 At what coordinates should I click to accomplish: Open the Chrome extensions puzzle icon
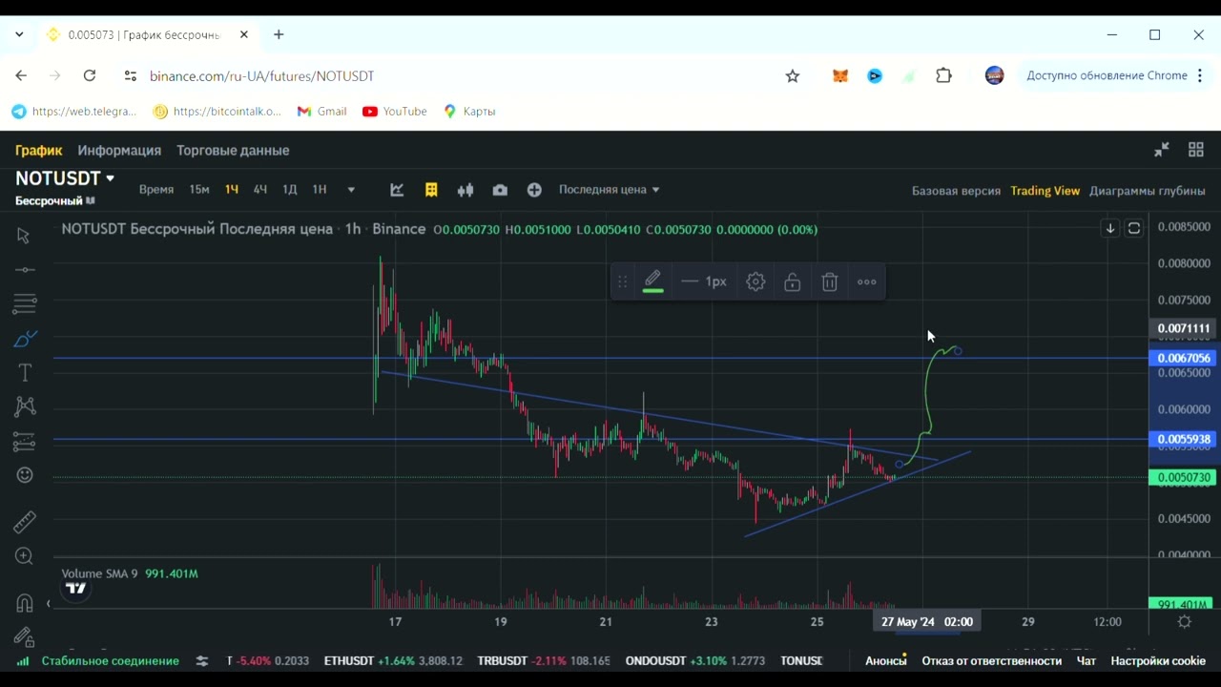pyautogui.click(x=943, y=76)
